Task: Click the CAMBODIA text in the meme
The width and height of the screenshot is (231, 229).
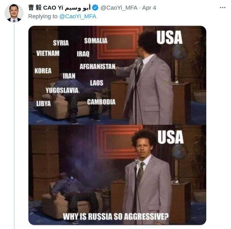Action: [x=101, y=102]
